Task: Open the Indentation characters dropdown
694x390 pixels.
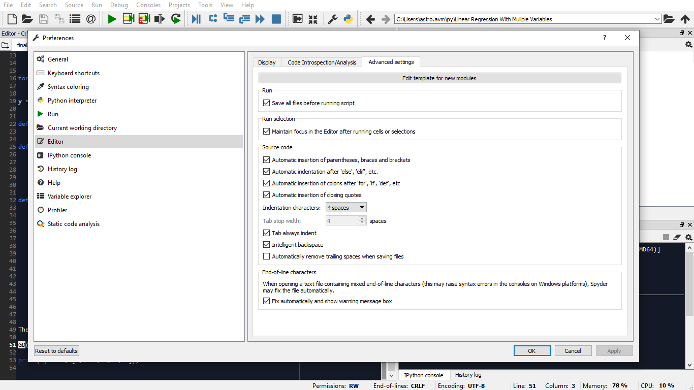Action: pyautogui.click(x=346, y=207)
